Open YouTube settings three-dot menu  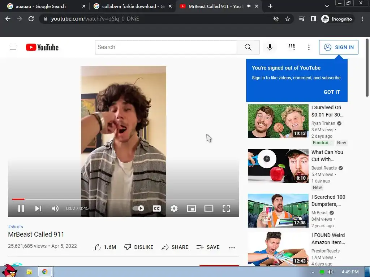tap(309, 47)
